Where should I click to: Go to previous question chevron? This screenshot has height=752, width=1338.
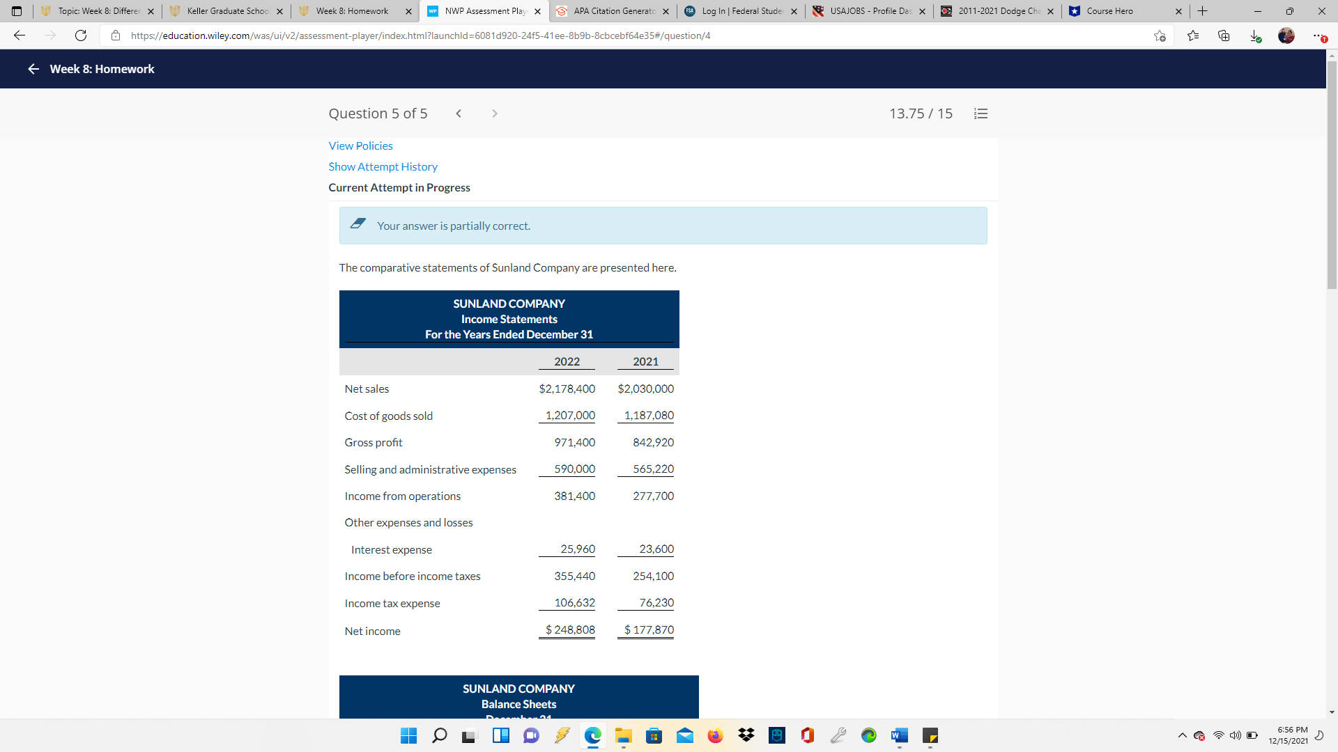pos(459,113)
